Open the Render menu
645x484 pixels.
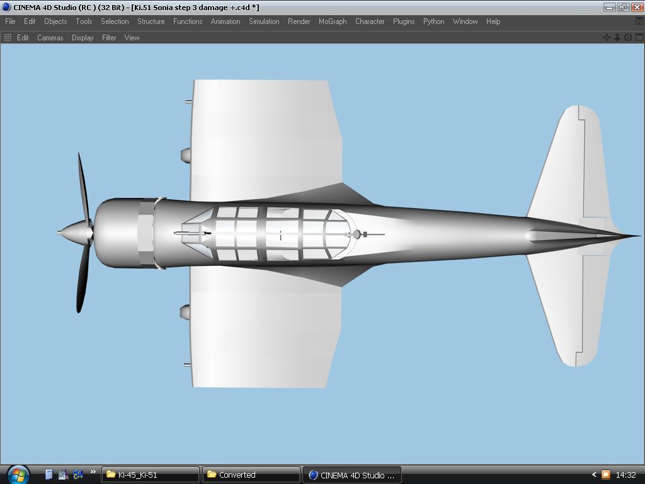click(299, 21)
